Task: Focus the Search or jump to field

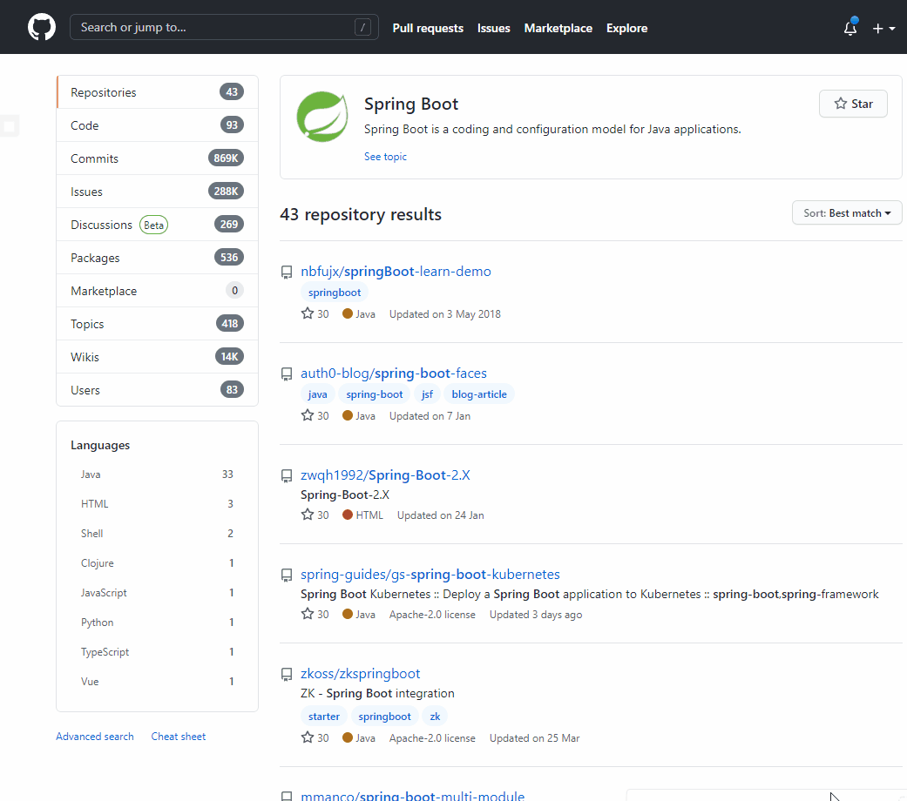Action: (224, 27)
